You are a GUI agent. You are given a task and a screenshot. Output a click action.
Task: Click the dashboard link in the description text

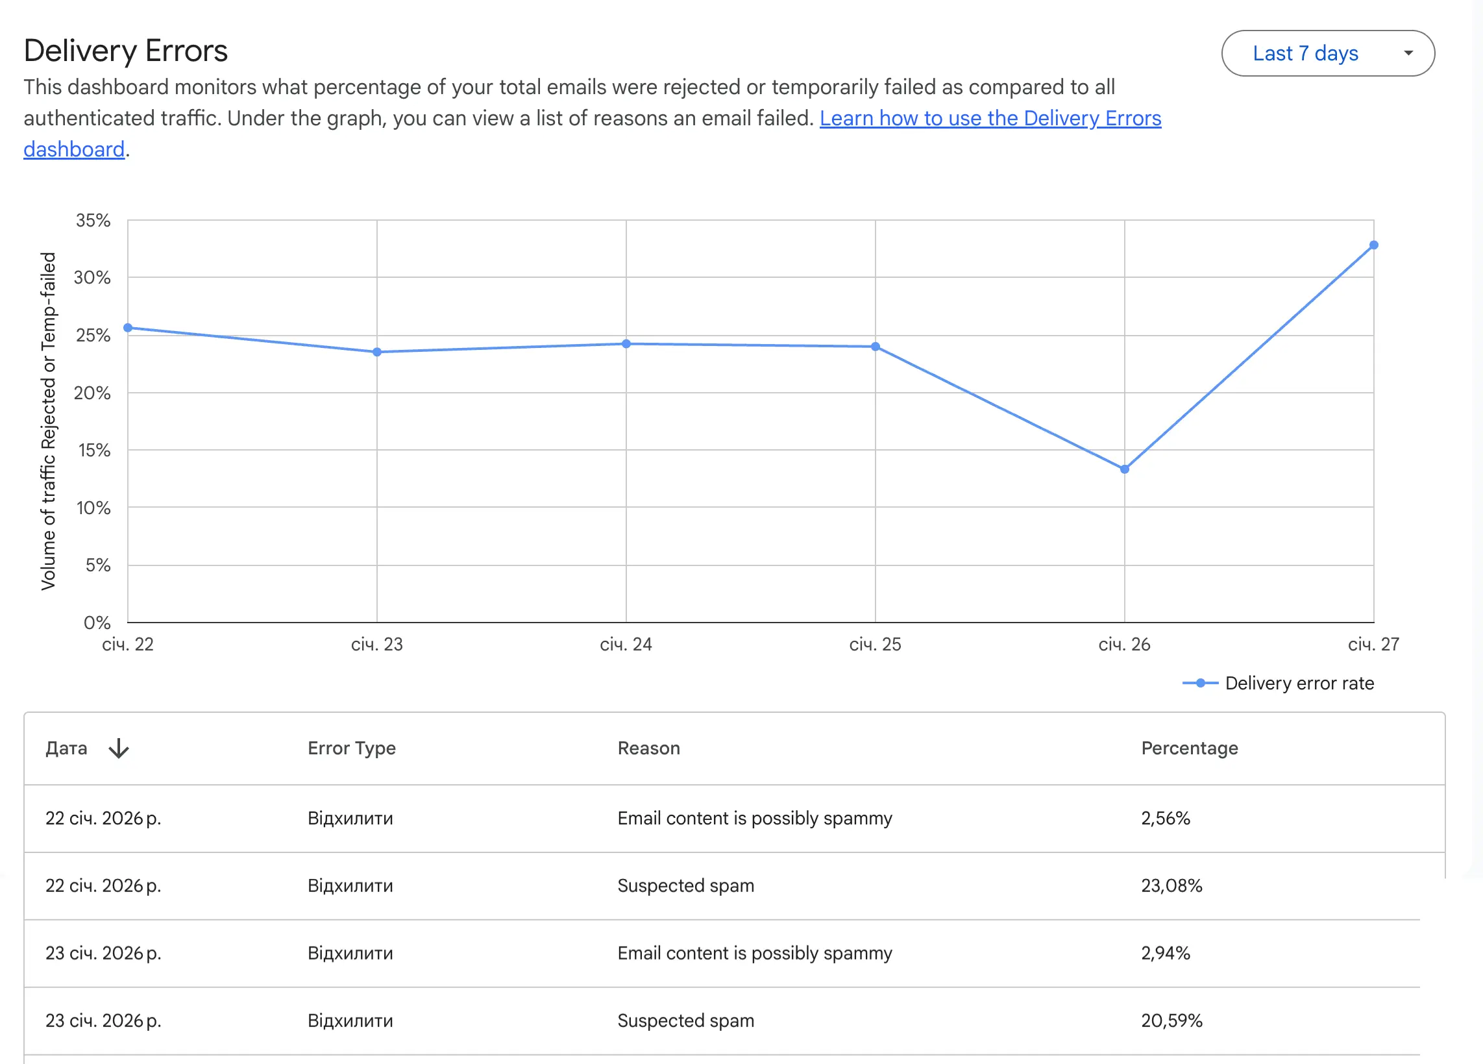[74, 149]
